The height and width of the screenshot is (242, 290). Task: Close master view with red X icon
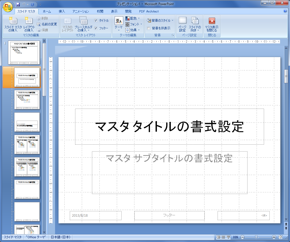(x=212, y=21)
